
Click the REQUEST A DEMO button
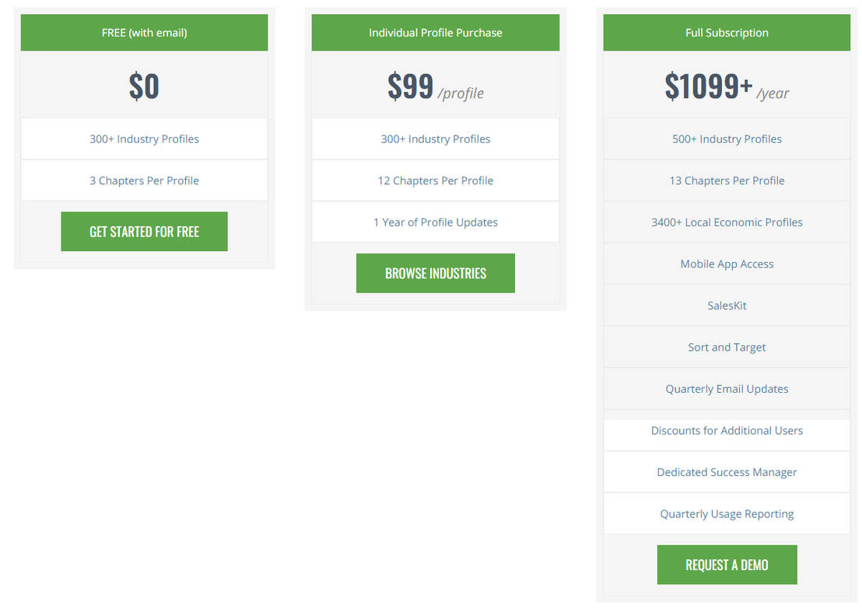click(727, 565)
